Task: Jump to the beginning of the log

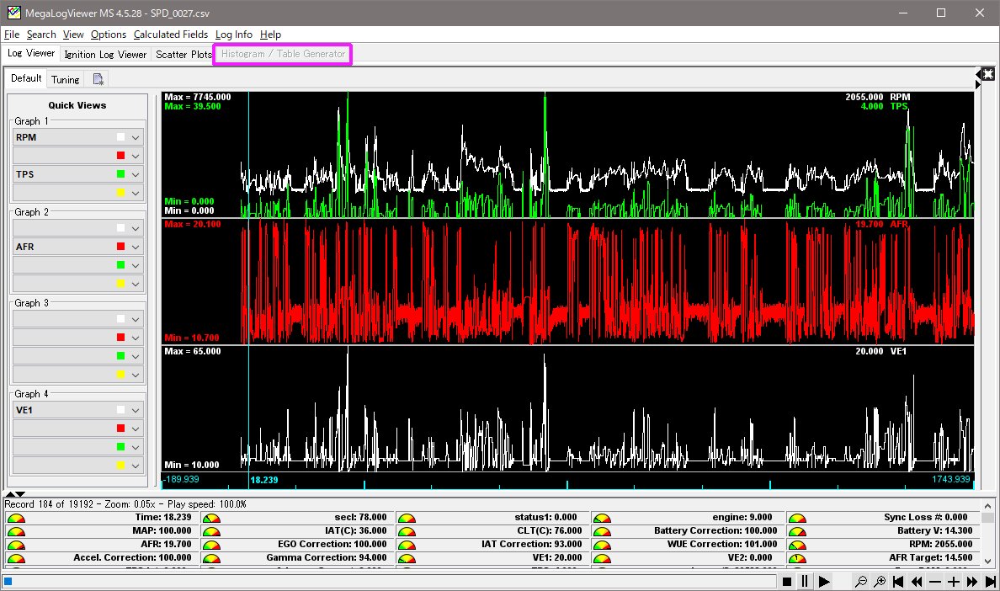Action: (899, 582)
